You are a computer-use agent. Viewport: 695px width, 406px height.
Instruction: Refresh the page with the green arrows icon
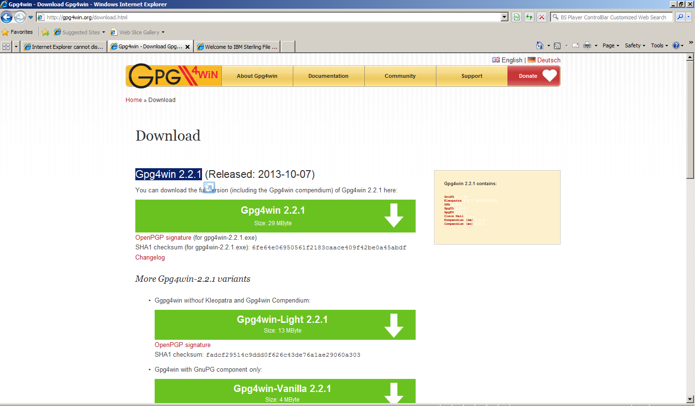[x=529, y=17]
